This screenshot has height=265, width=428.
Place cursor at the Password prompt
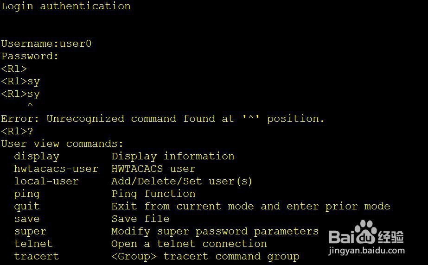pyautogui.click(x=30, y=56)
